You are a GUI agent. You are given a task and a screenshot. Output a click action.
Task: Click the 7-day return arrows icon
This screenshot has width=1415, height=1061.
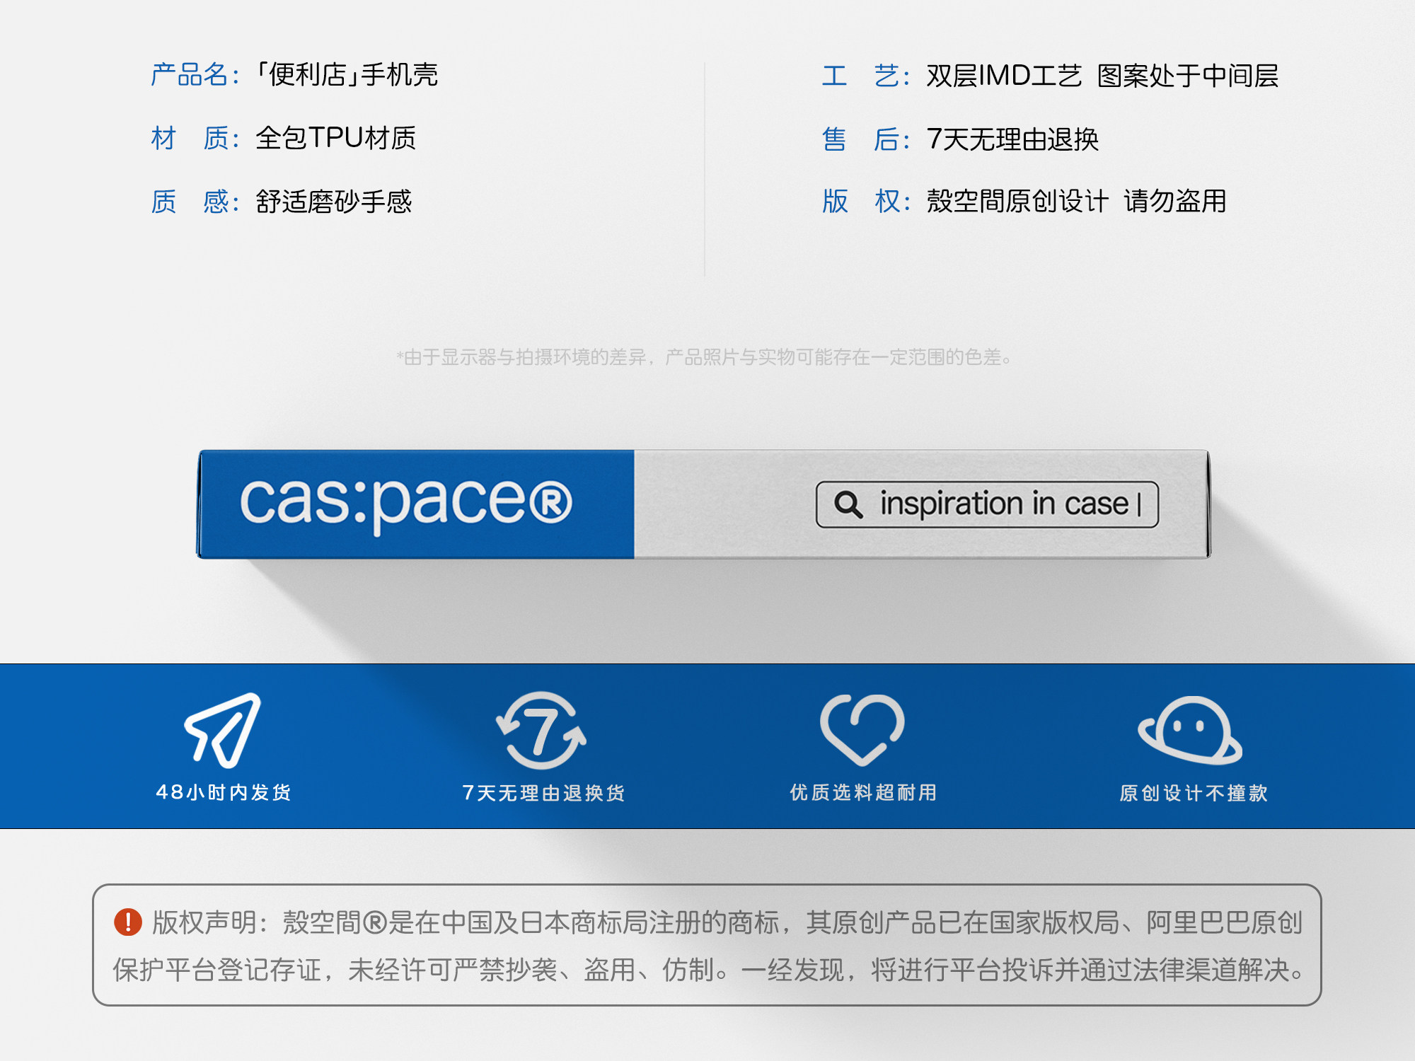[541, 731]
